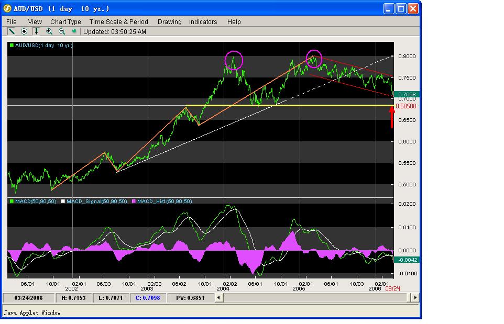Open the Time Scale & Period menu
This screenshot has width=504, height=324.
pos(118,22)
